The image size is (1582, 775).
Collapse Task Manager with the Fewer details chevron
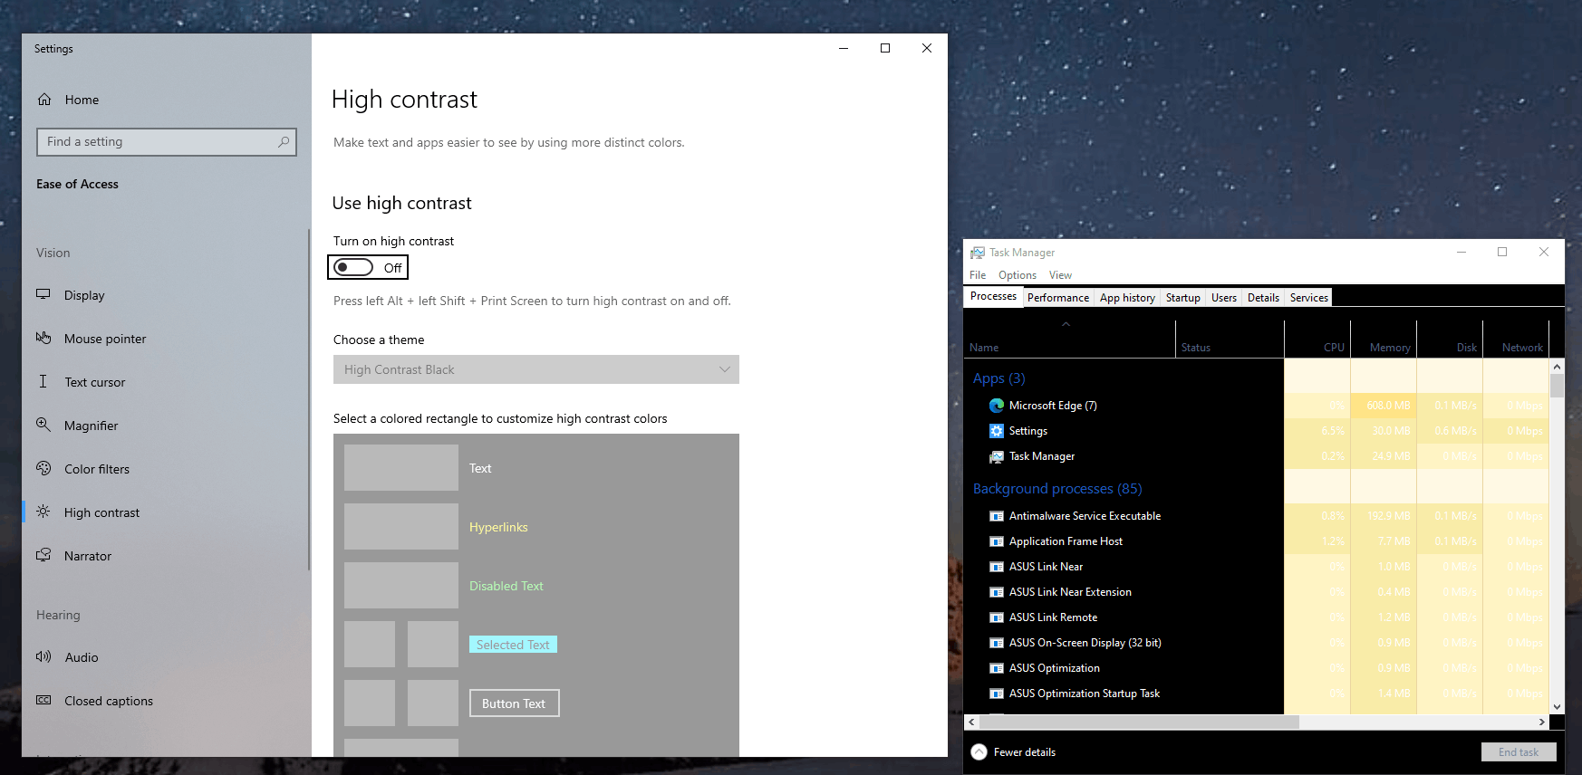coord(979,752)
